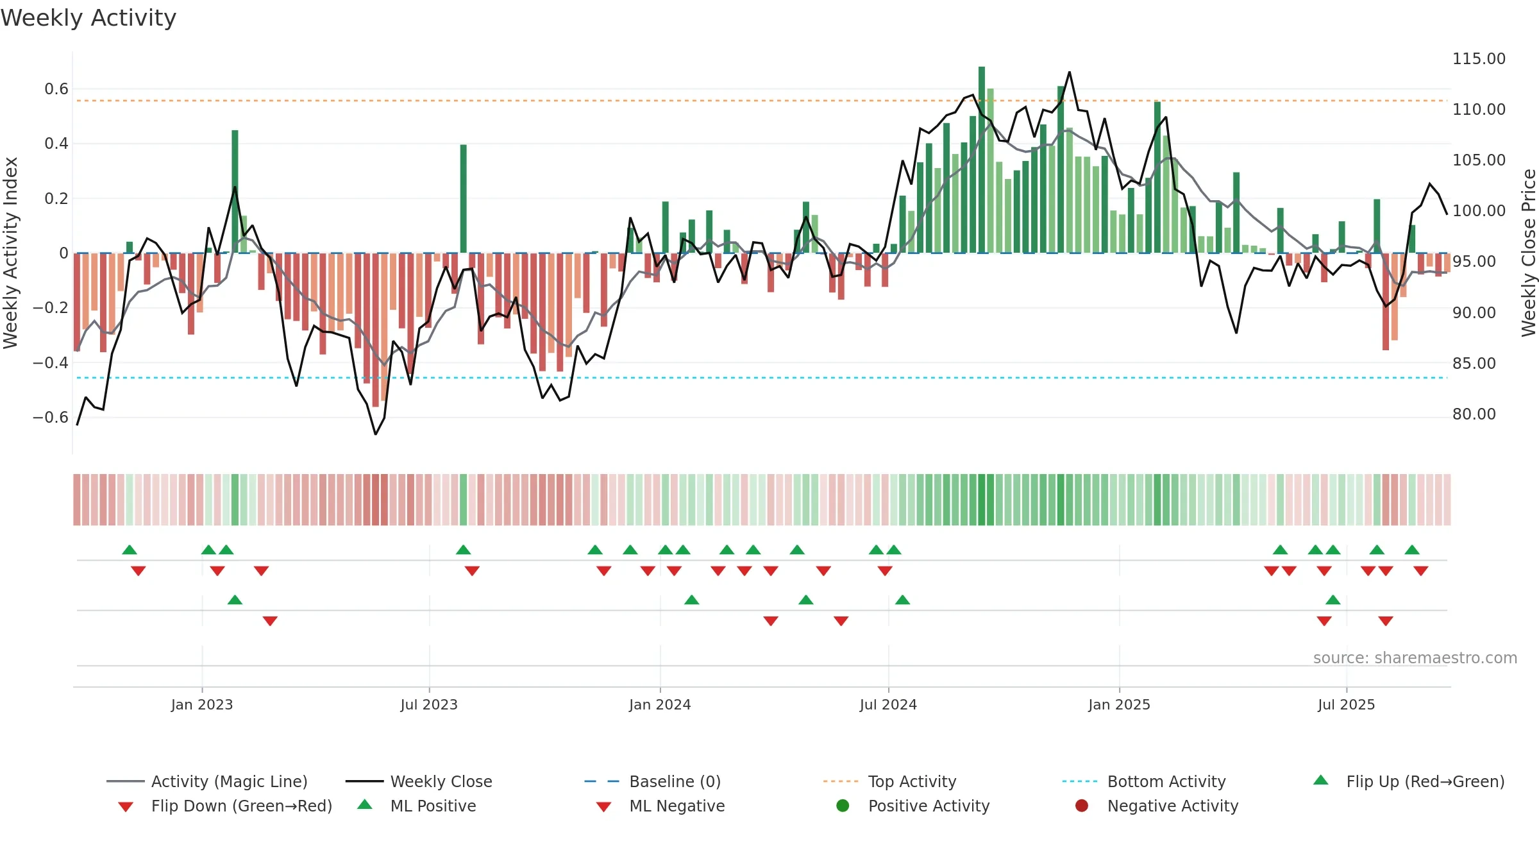
Task: Click the 80.00 price tick label
Action: (1474, 414)
